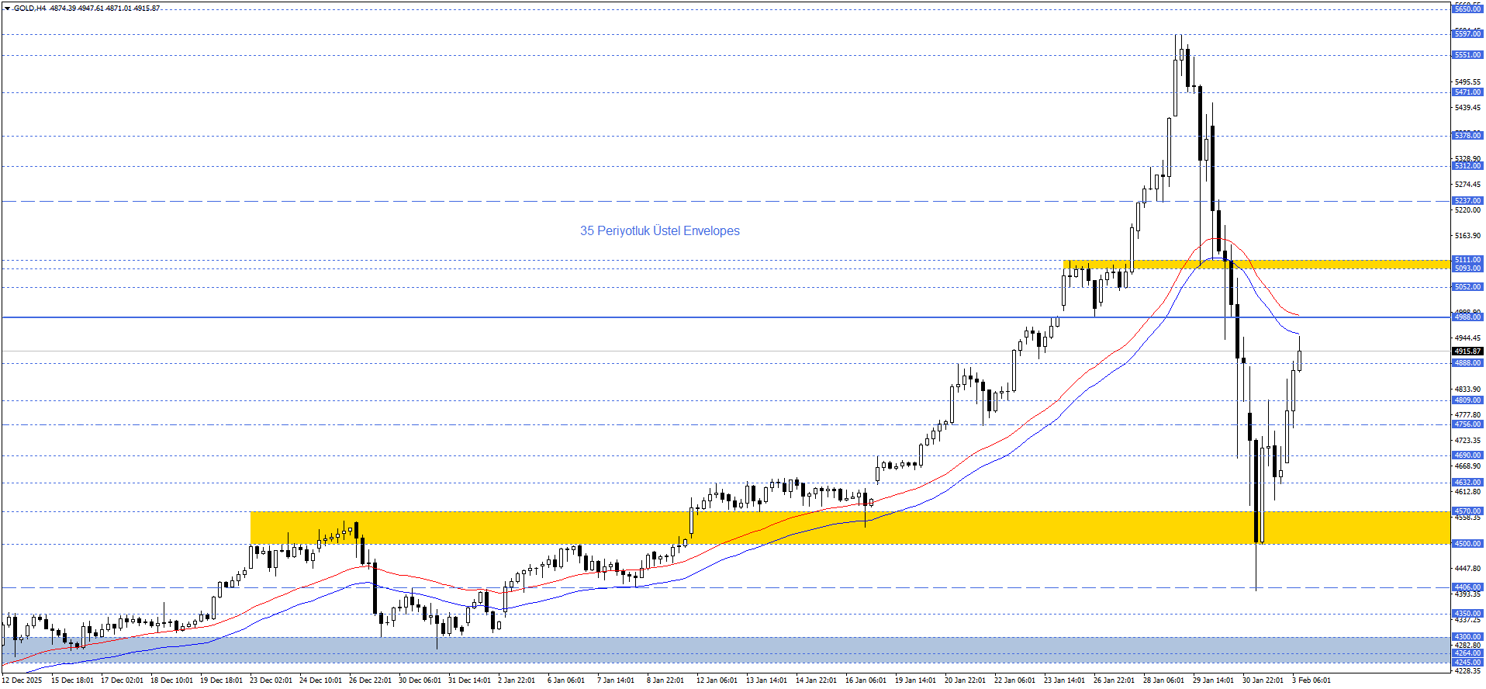Click the 3 Feb 06:01 time axis label

(1311, 680)
